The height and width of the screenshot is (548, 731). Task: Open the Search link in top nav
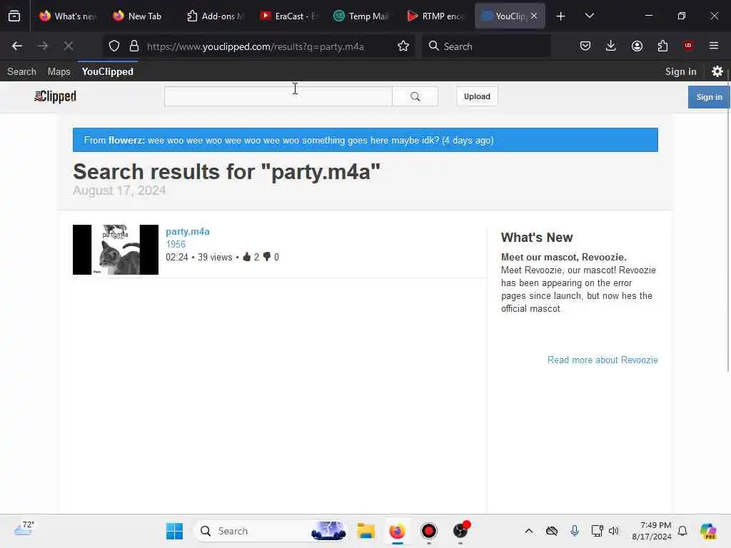tap(21, 72)
